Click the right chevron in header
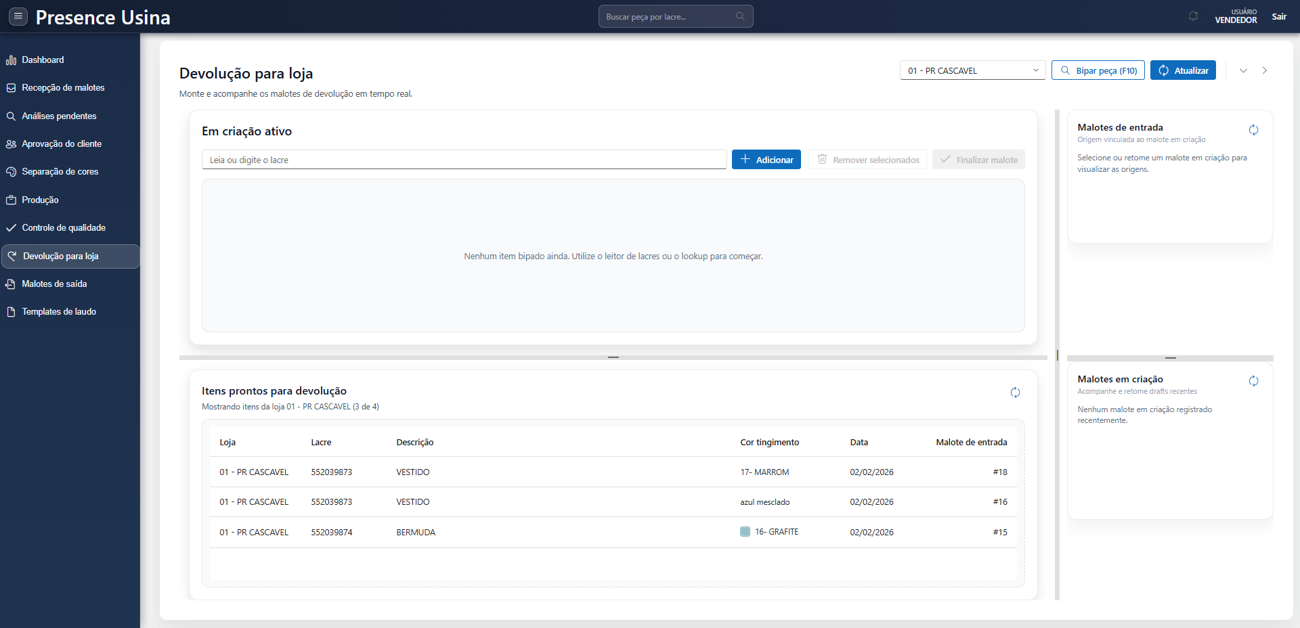 pos(1264,70)
